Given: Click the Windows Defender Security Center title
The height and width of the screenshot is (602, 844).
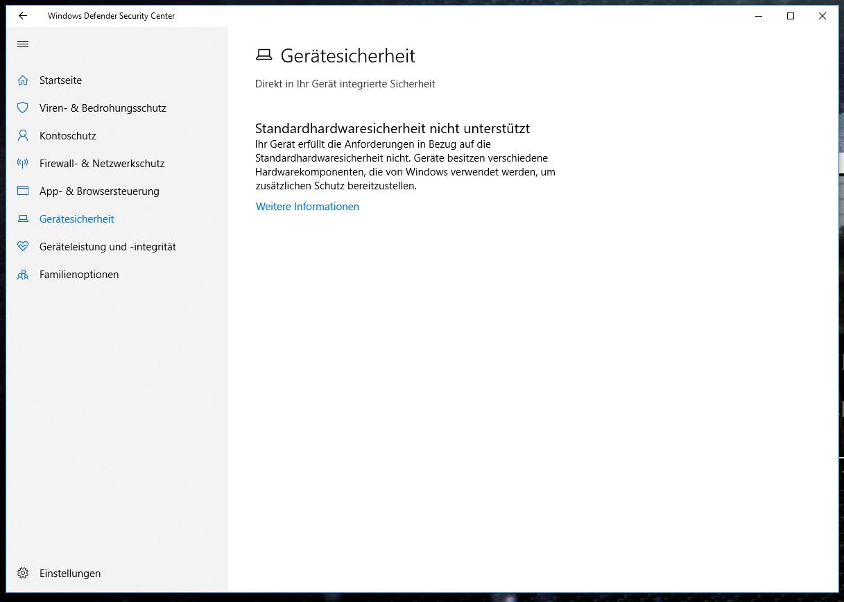Looking at the screenshot, I should coord(111,16).
